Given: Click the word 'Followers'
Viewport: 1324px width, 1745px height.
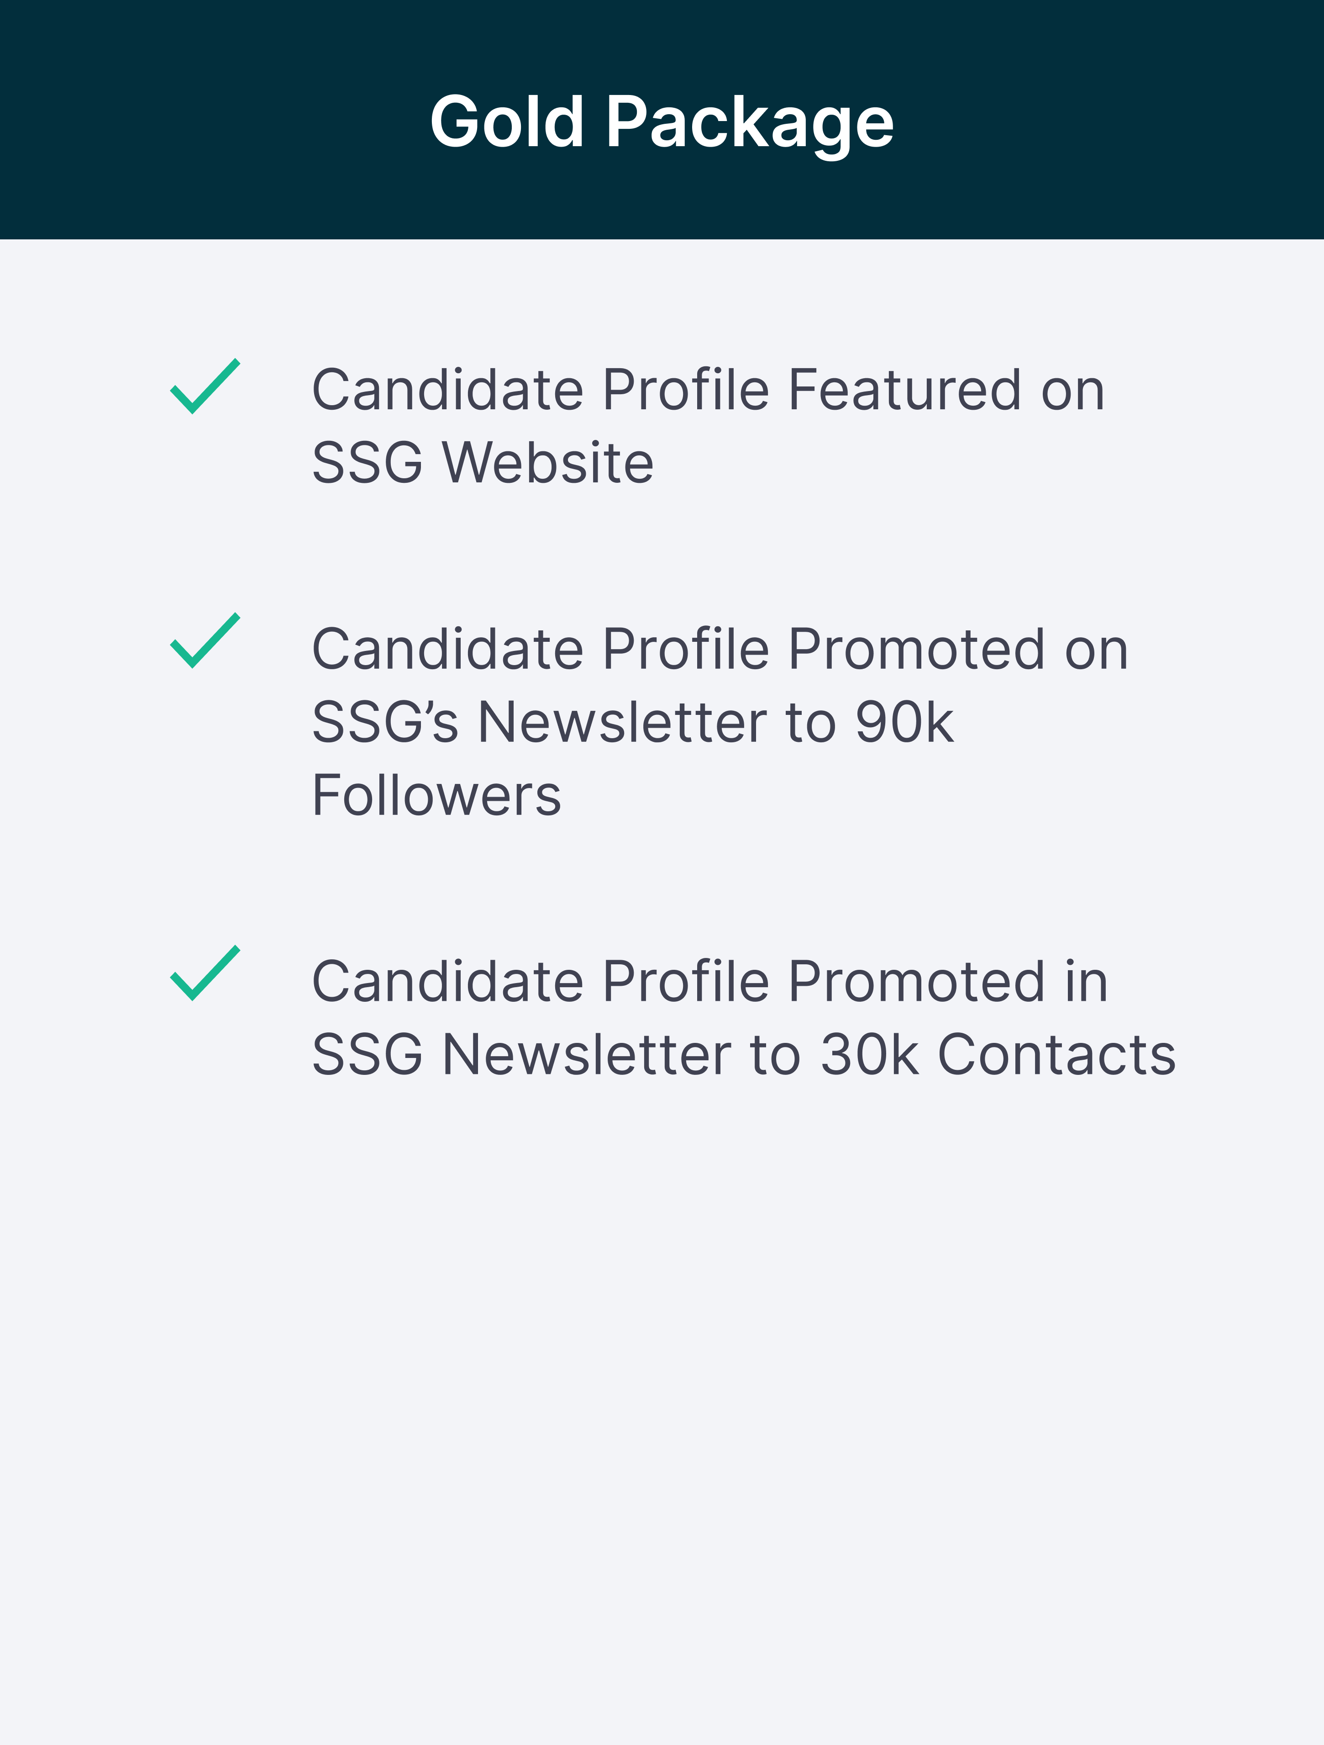Looking at the screenshot, I should click(x=437, y=795).
